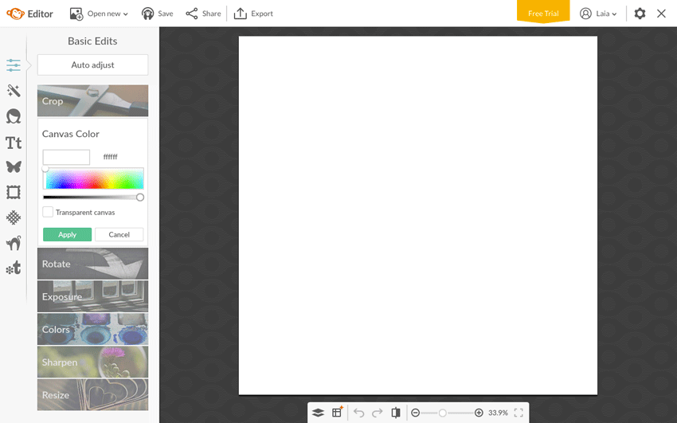Click the compare original icon
Image resolution: width=677 pixels, height=423 pixels.
[396, 413]
